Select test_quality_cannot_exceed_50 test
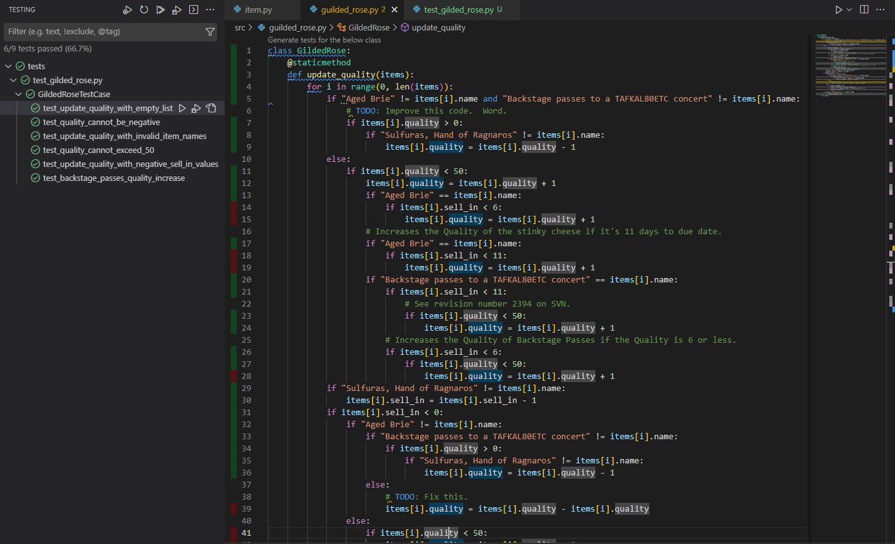This screenshot has width=895, height=544. pyautogui.click(x=98, y=150)
